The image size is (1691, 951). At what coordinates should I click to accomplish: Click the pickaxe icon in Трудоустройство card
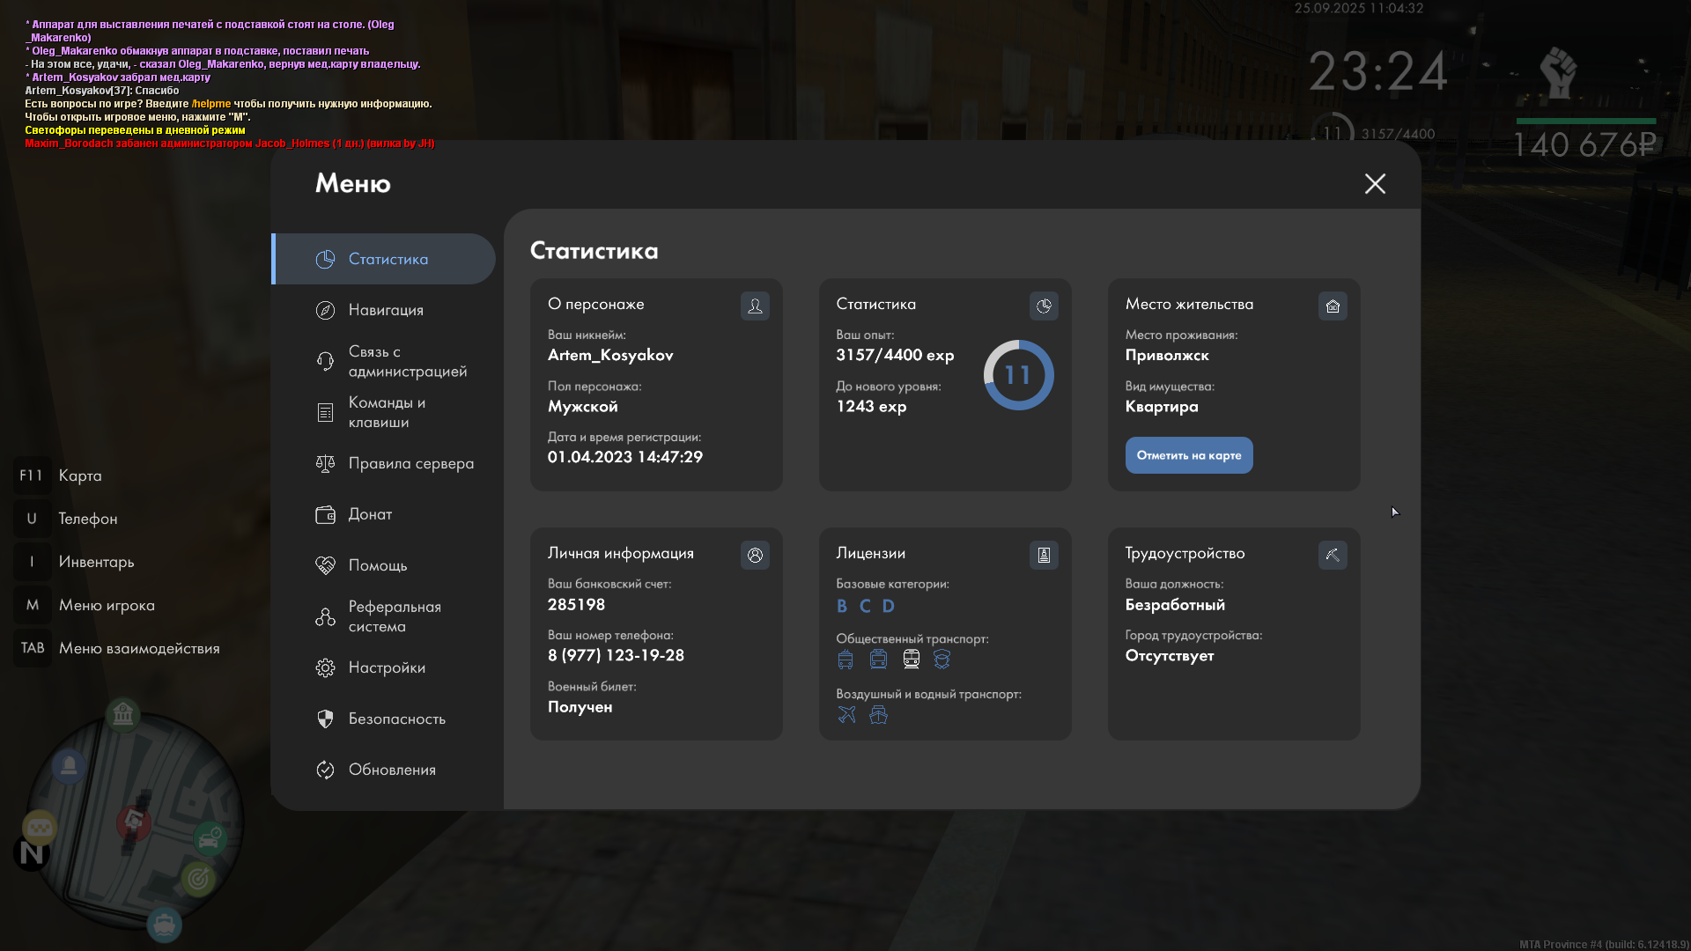(x=1333, y=555)
